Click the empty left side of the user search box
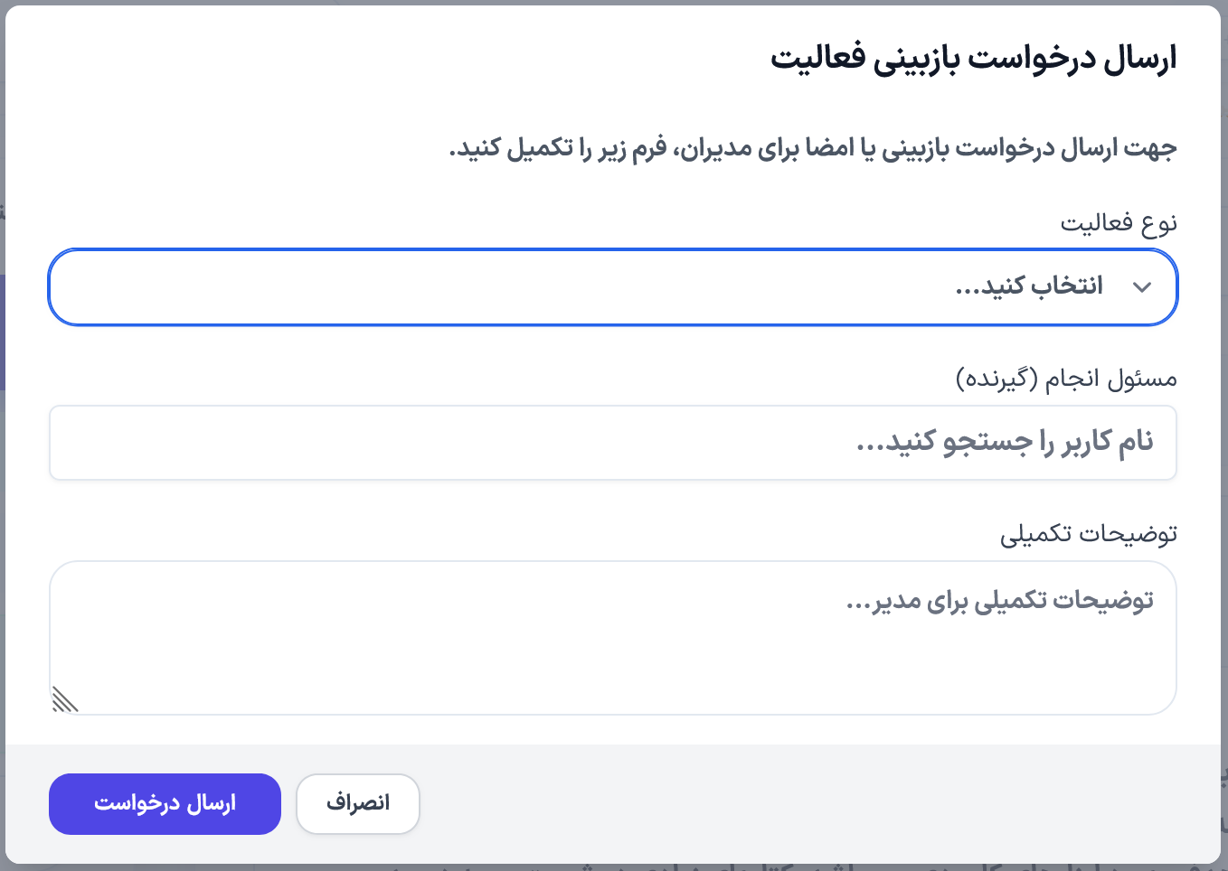Image resolution: width=1228 pixels, height=871 pixels. click(x=362, y=443)
